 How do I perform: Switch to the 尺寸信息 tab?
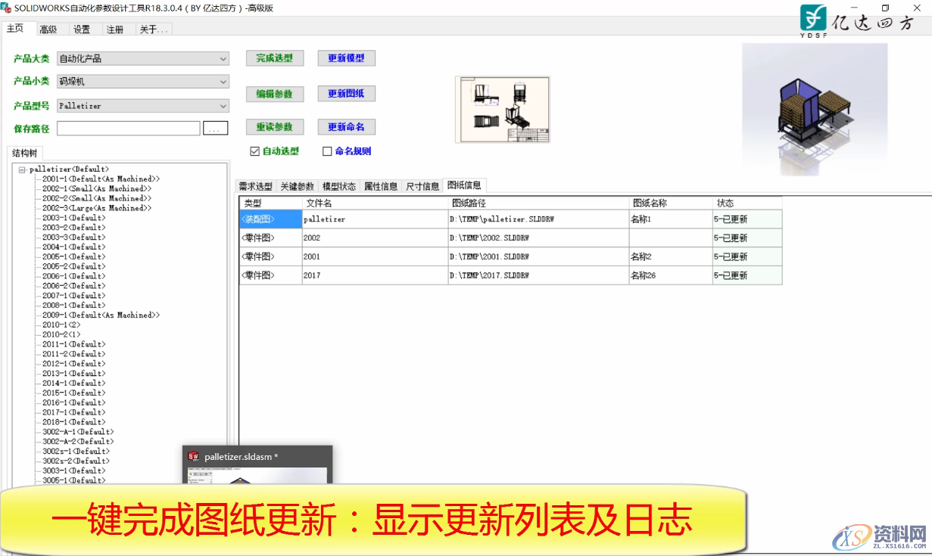point(422,185)
